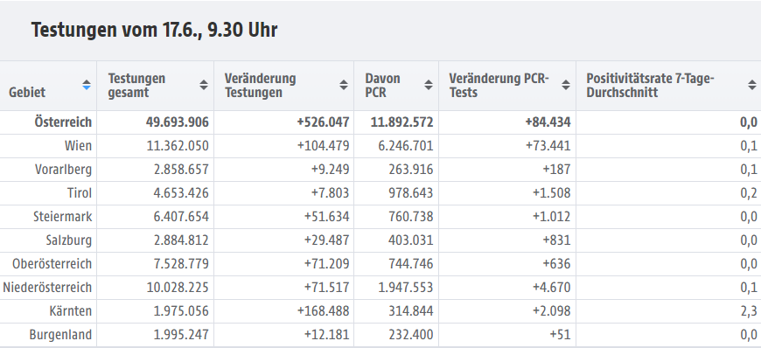
Task: Sort by Davon PCR arrow icon
Action: click(x=429, y=85)
